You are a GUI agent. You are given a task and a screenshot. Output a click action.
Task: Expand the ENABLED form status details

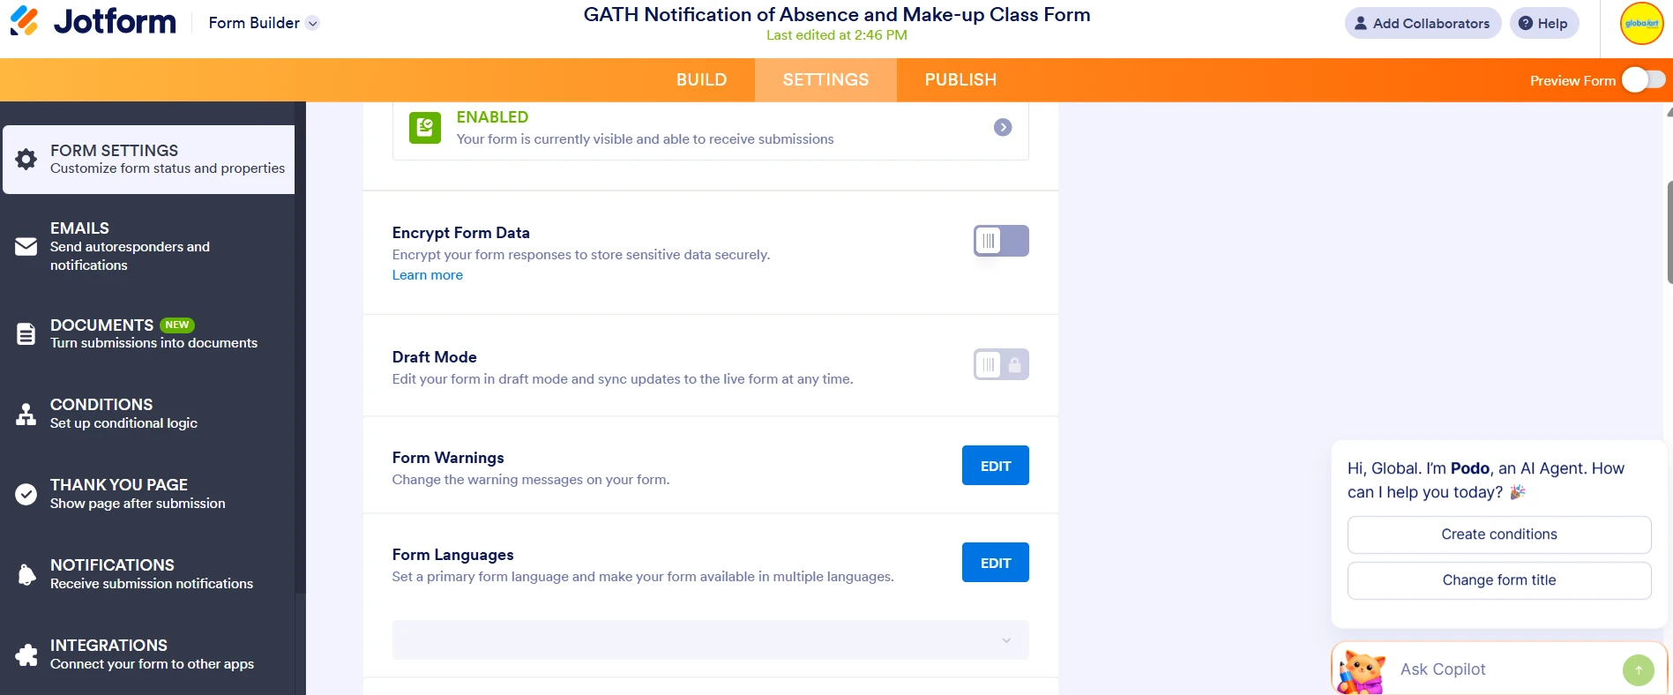[x=1002, y=127]
